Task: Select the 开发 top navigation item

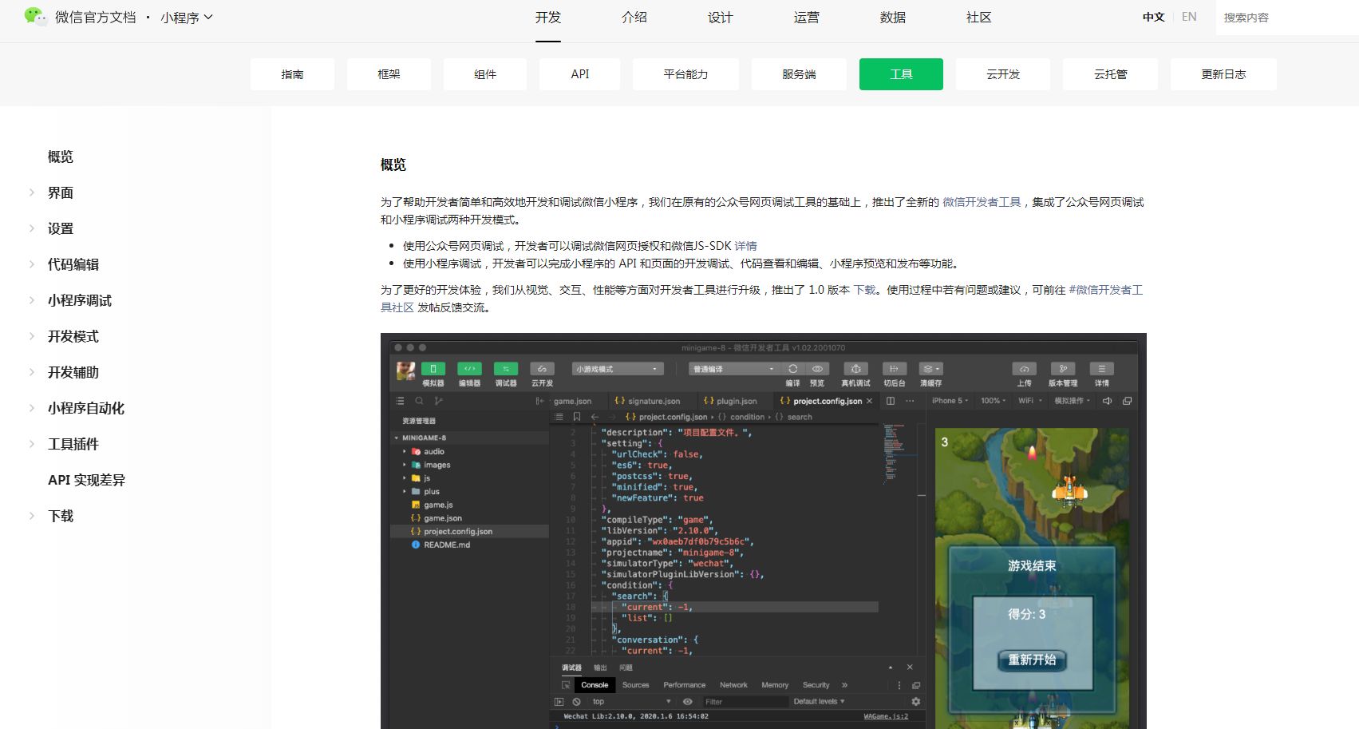Action: point(548,18)
